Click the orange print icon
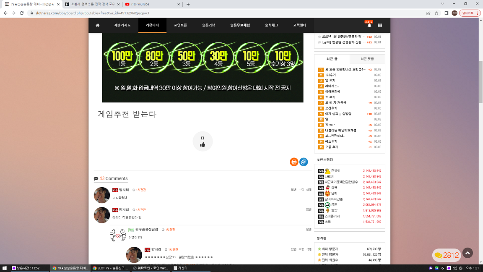The width and height of the screenshot is (483, 272). [294, 162]
